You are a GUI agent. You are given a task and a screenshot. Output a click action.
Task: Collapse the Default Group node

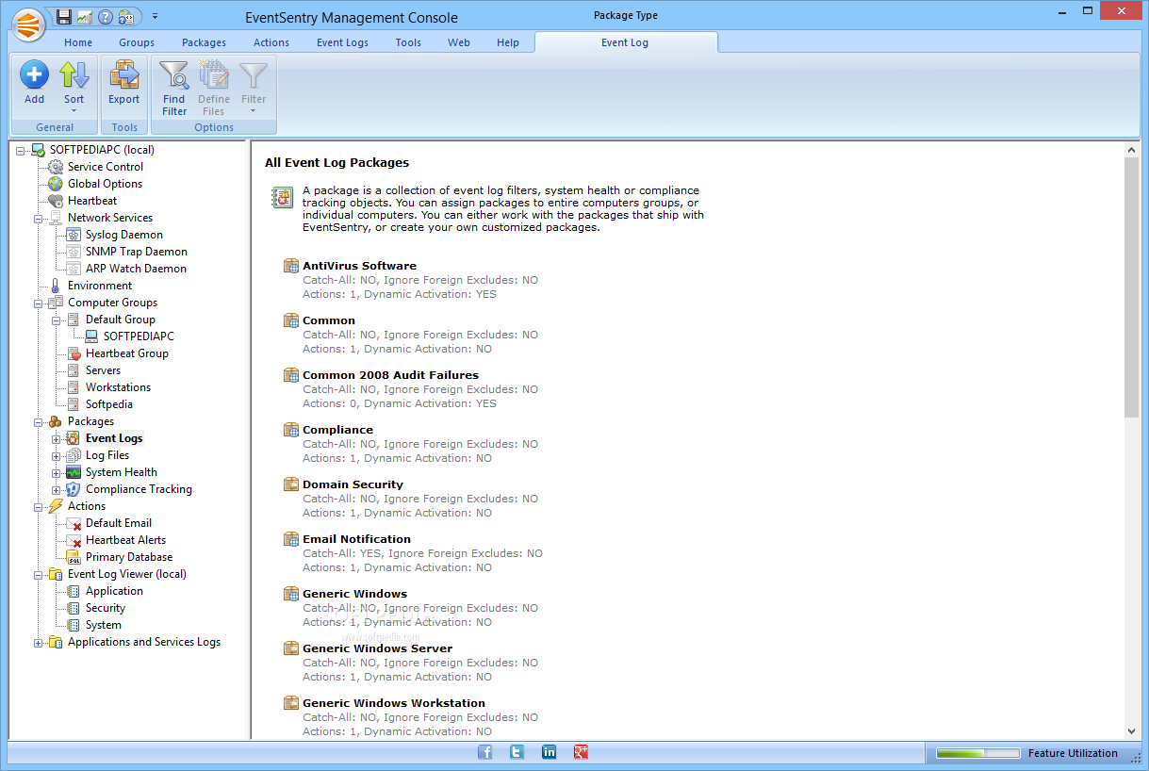[57, 320]
